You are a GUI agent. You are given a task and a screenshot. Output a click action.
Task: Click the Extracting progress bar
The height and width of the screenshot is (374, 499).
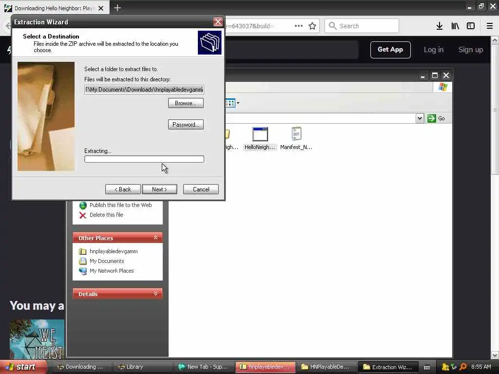tap(144, 159)
